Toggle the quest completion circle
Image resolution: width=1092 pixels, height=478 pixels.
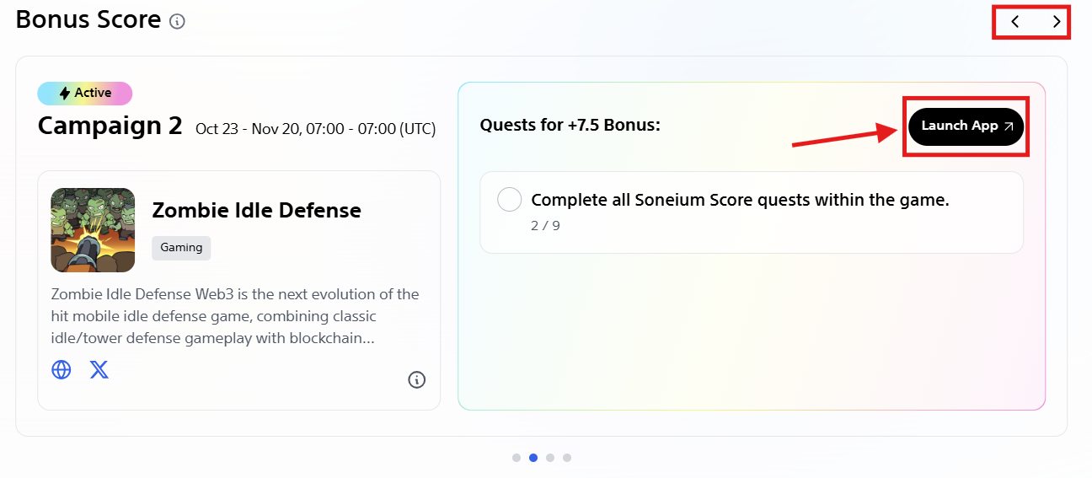[x=510, y=200]
